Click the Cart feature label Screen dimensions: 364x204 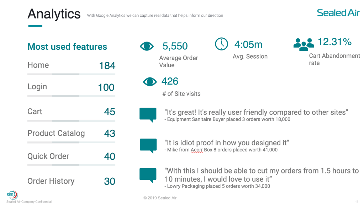point(35,112)
